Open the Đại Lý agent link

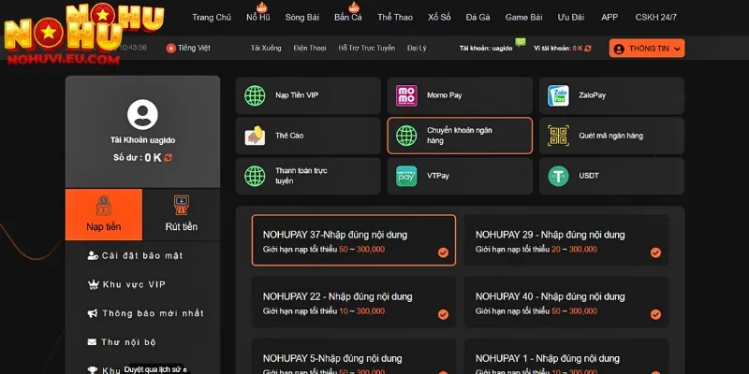[x=417, y=49]
